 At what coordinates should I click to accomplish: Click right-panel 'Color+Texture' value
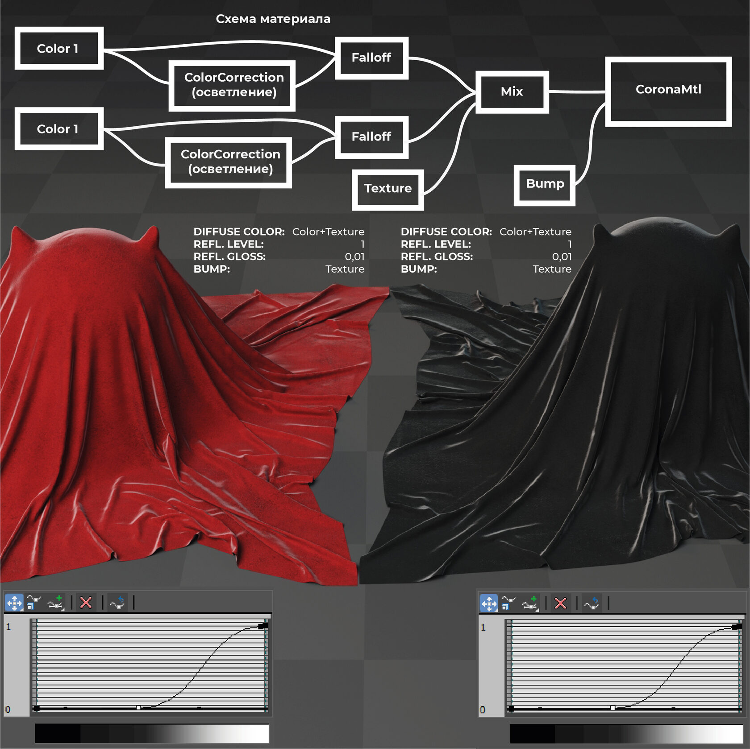coord(535,232)
